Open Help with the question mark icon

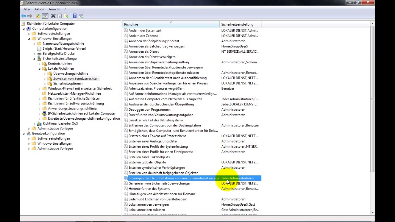(x=74, y=16)
